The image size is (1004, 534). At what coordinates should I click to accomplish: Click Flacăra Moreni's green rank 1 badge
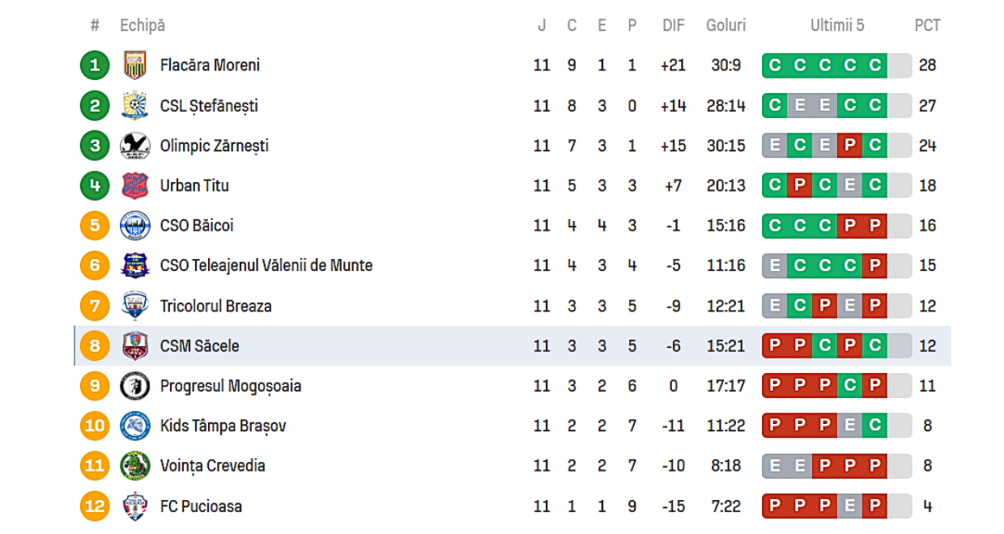pos(95,66)
